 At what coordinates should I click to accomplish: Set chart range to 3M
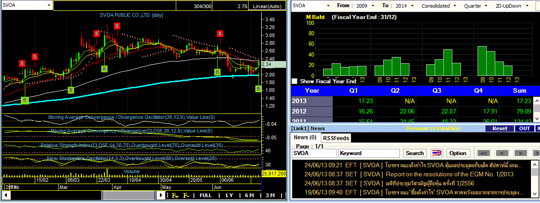tap(270, 195)
